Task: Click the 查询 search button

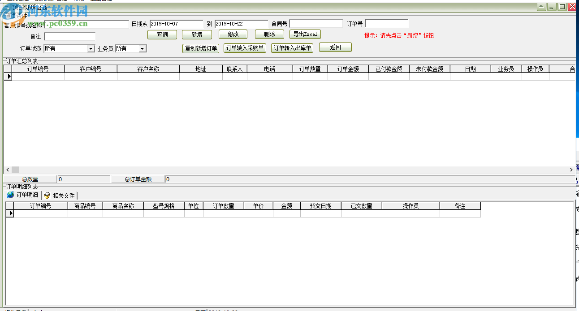Action: tap(162, 34)
